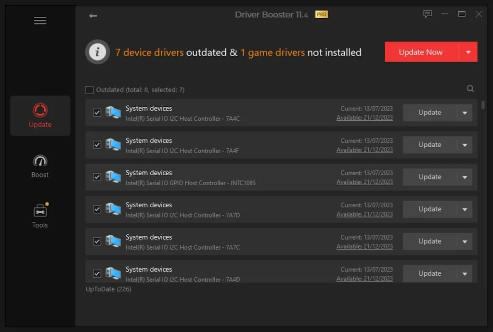Uncheck the 7A4F controller checkbox
Image resolution: width=493 pixels, height=332 pixels.
(97, 145)
